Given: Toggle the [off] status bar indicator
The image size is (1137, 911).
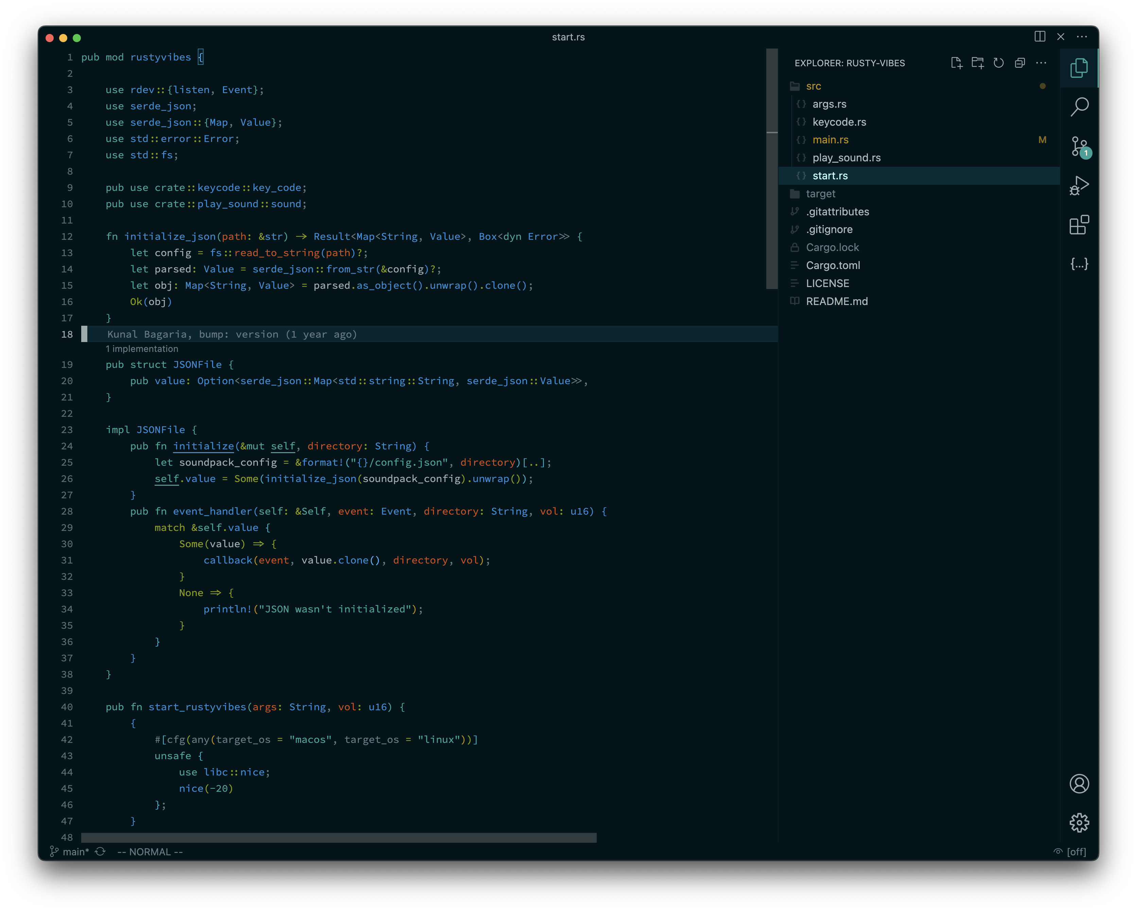Looking at the screenshot, I should [1070, 852].
